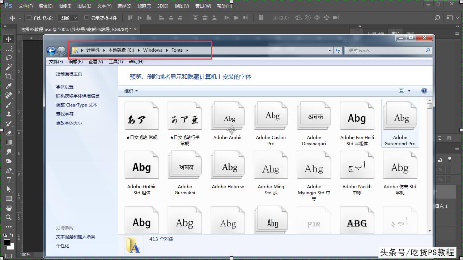Select the Horizontal Type tool

[x=9, y=180]
